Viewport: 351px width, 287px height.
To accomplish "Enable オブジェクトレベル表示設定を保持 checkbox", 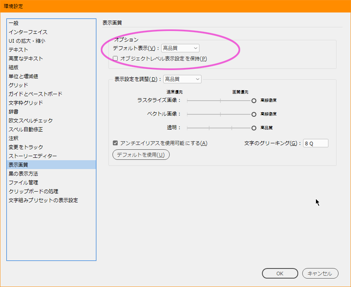I will (x=115, y=58).
